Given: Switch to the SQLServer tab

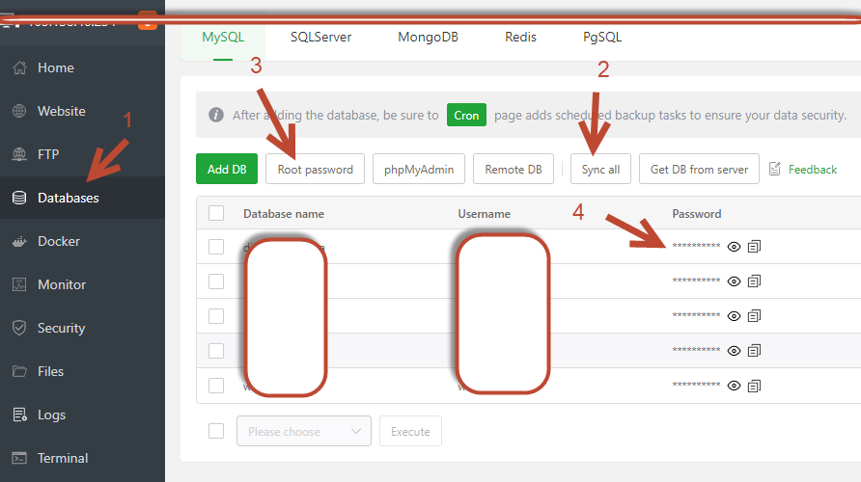Looking at the screenshot, I should coord(320,38).
